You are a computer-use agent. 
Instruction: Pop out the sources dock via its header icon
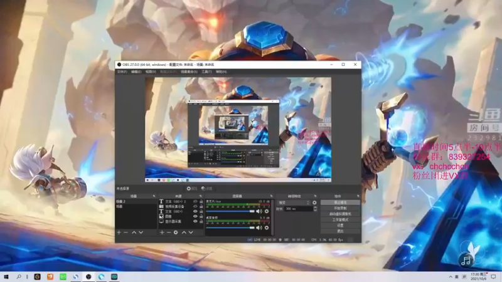point(201,196)
